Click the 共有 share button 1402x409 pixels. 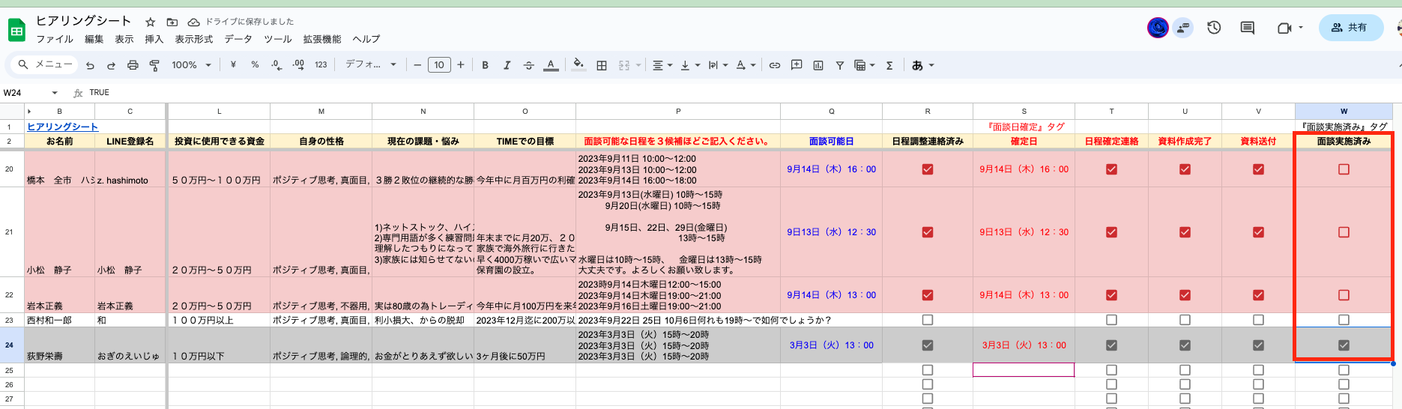coord(1350,28)
